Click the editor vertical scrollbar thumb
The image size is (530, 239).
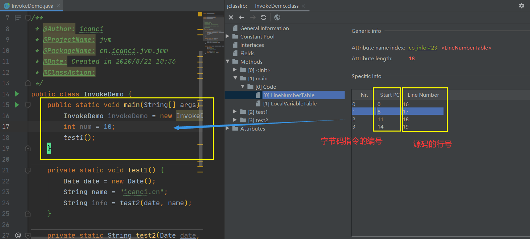pyautogui.click(x=201, y=106)
